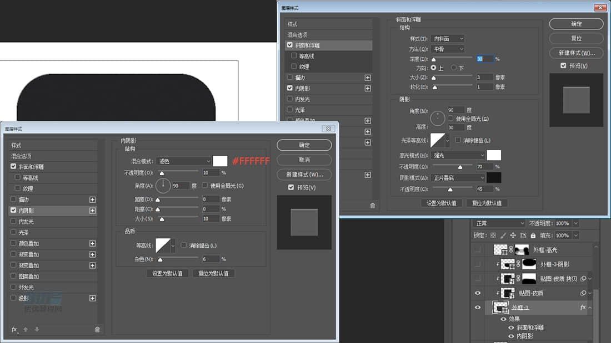Click the plus icon beside 内阴影 in the back dialog
This screenshot has width=611, height=343.
tap(368, 89)
